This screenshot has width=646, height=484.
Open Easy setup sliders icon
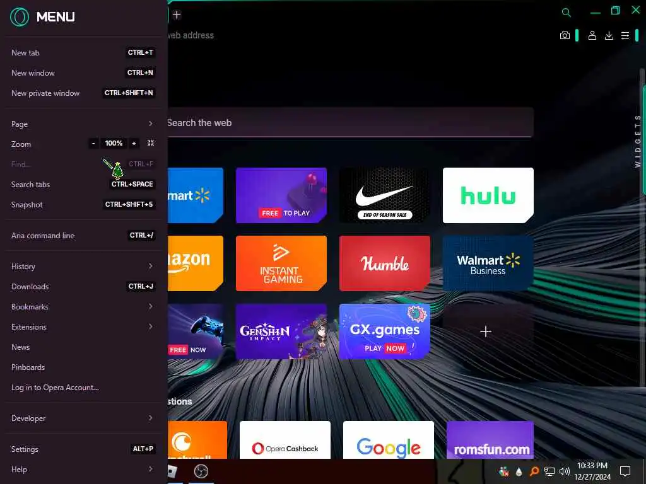point(625,36)
